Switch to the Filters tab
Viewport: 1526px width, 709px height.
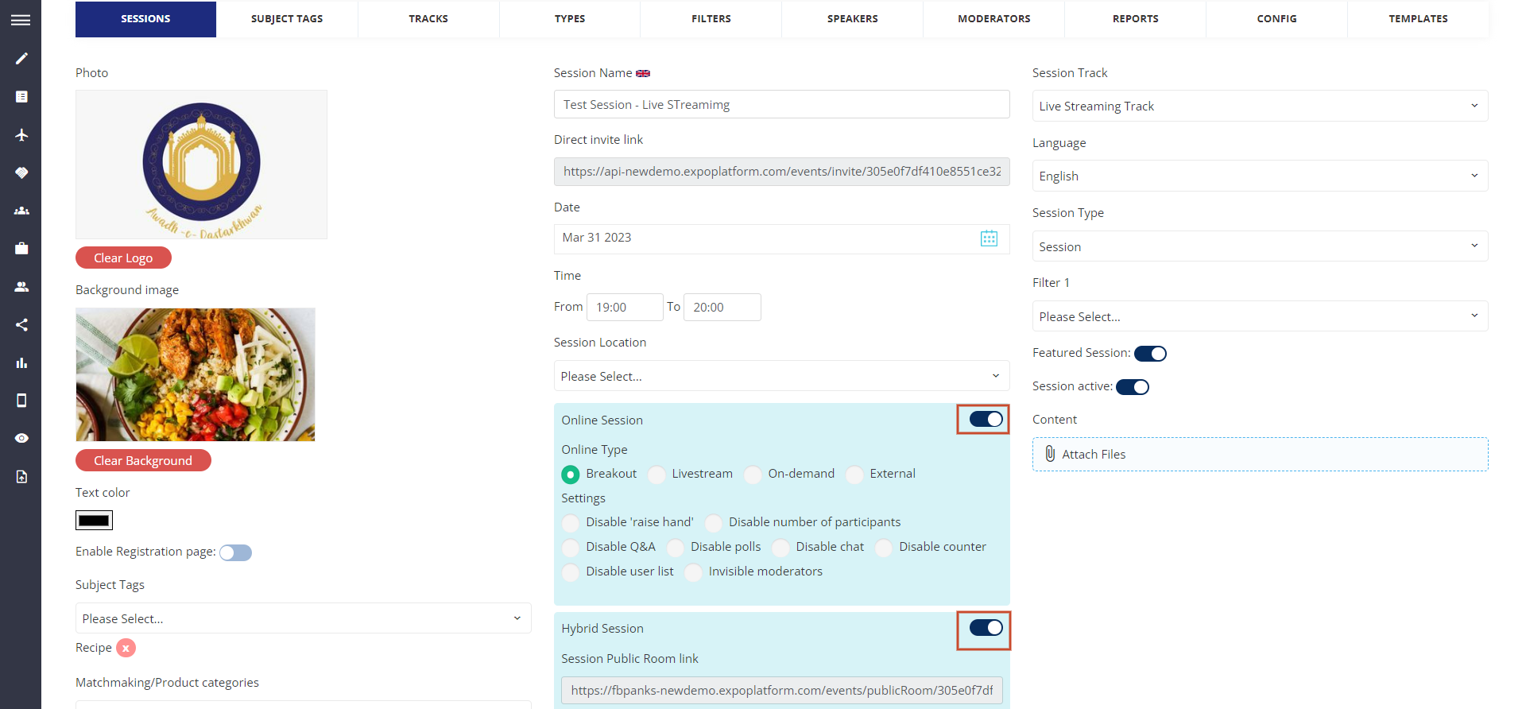711,19
